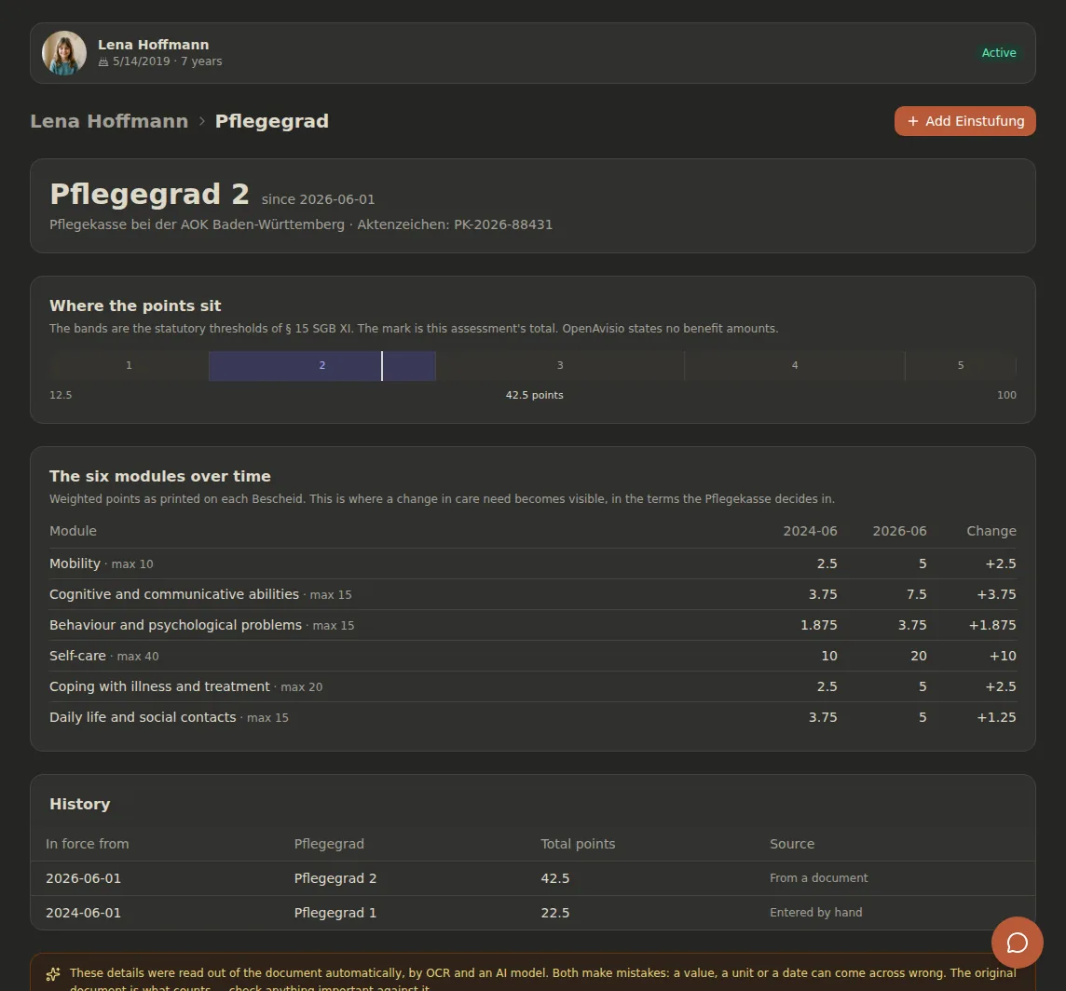
Task: Click the Source column header
Action: pyautogui.click(x=792, y=844)
